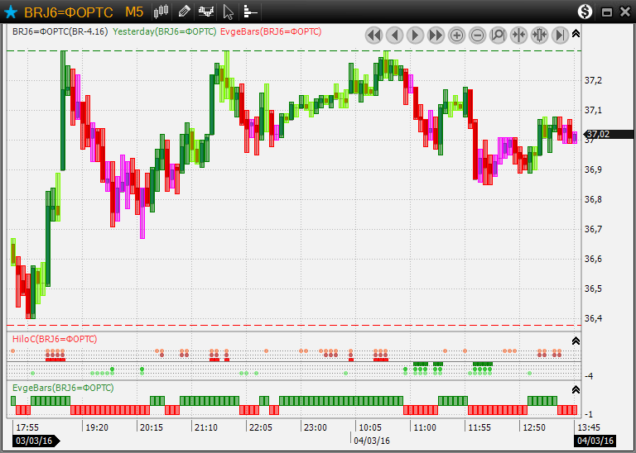Screen dimensions: 636x453
Task: Select the mouse cursor pointer tool
Action: 229,12
